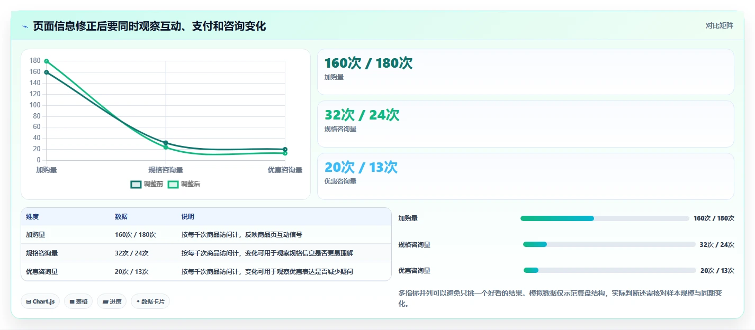Select the 表格 tag label
Image resolution: width=755 pixels, height=330 pixels.
82,301
